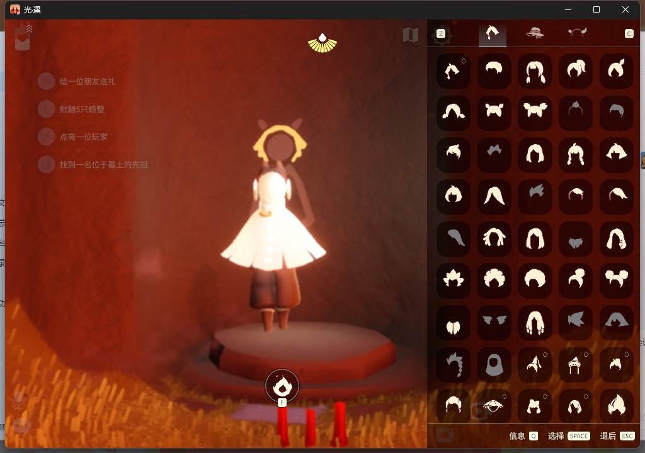
Task: Click the C key shortcut icon
Action: pos(629,34)
